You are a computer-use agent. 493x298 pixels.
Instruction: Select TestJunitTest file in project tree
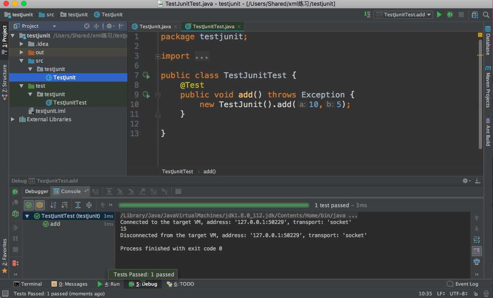click(66, 103)
